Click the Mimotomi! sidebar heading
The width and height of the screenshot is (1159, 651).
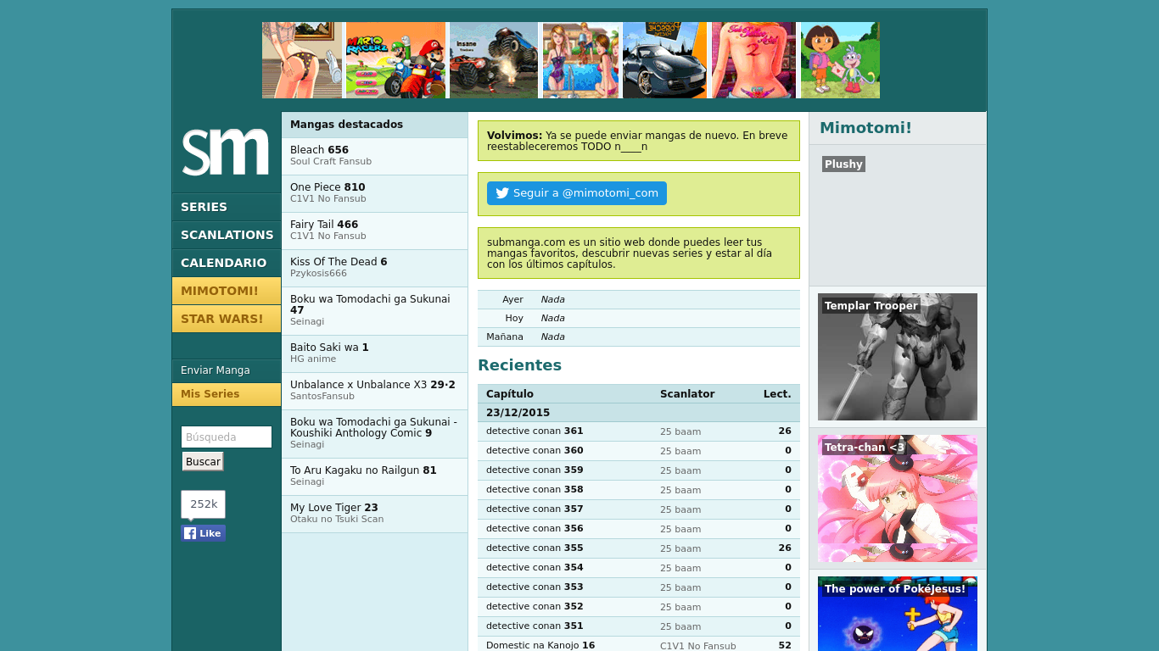(865, 128)
